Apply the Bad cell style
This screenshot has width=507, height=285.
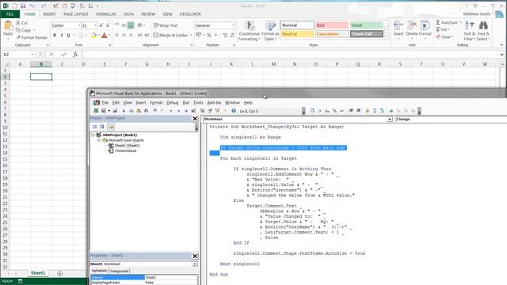tap(332, 25)
